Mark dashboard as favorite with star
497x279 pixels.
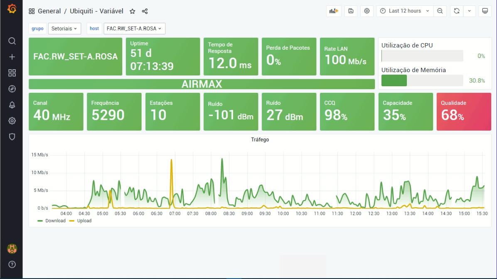point(133,11)
